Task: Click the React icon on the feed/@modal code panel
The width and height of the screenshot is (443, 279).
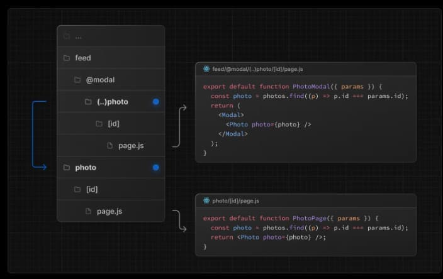Action: pyautogui.click(x=206, y=69)
